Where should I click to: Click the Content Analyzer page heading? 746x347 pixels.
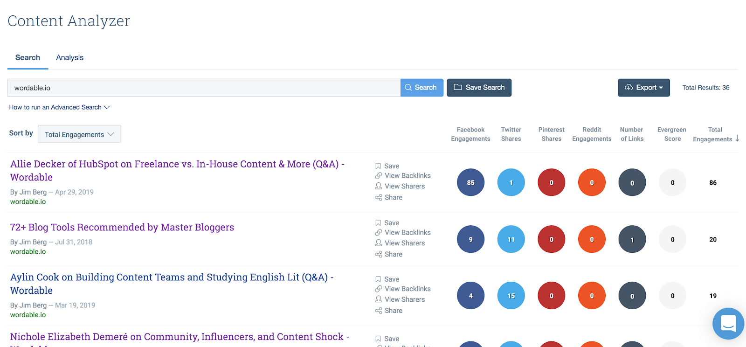[69, 21]
